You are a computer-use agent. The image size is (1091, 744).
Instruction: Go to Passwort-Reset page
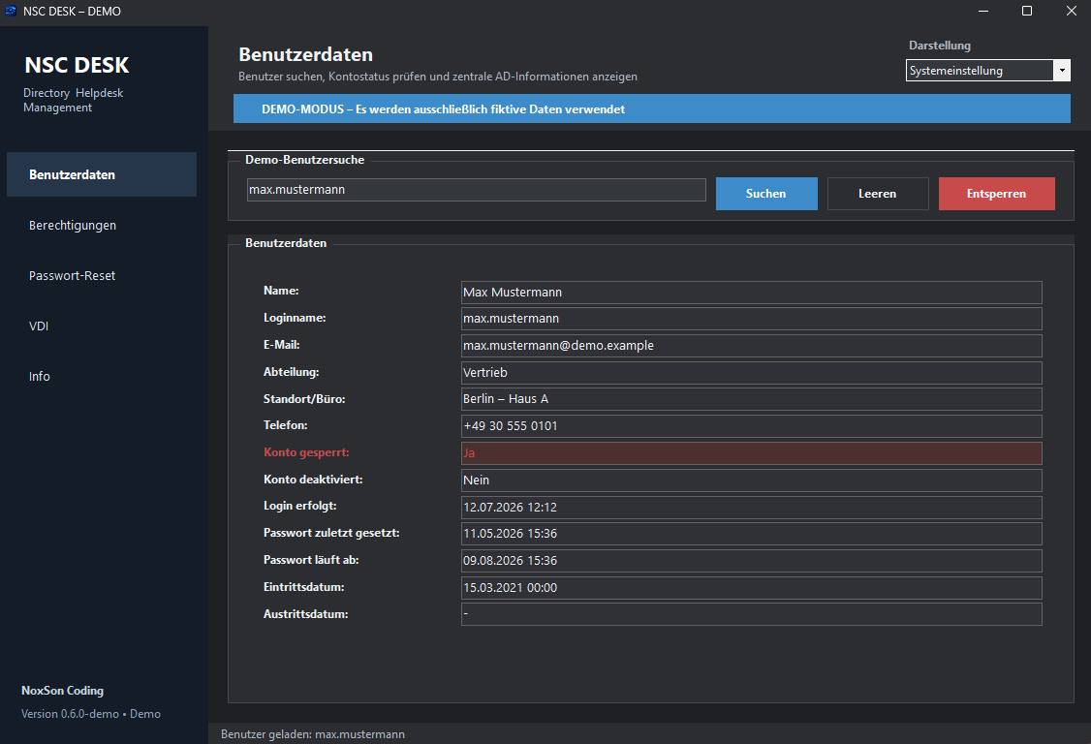102,275
